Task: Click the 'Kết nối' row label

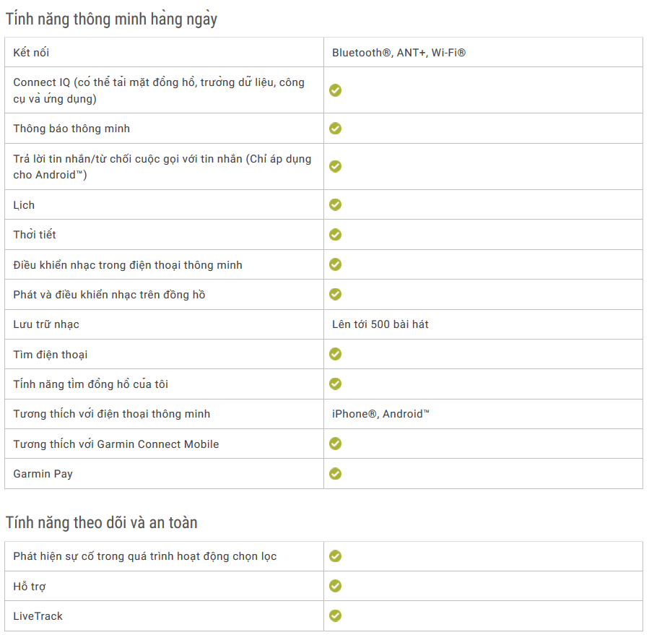Action: (x=31, y=53)
